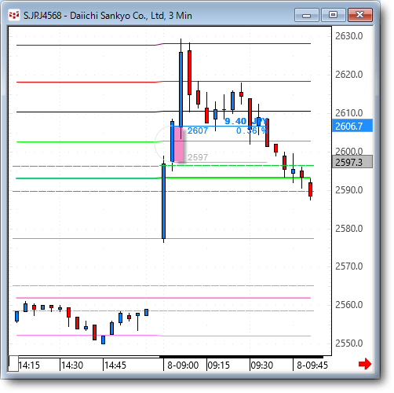This screenshot has height=393, width=394.
Task: Click the small square box at axis corner
Action: 13,364
